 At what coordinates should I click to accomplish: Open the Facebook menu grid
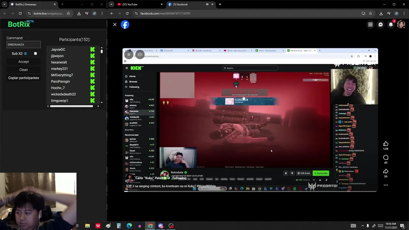[370, 25]
